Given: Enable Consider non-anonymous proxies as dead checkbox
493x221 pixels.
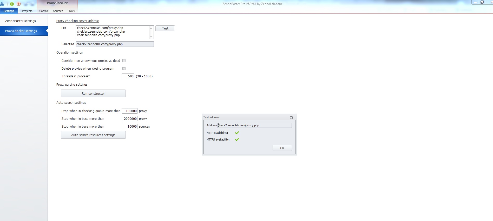Looking at the screenshot, I should [x=124, y=61].
